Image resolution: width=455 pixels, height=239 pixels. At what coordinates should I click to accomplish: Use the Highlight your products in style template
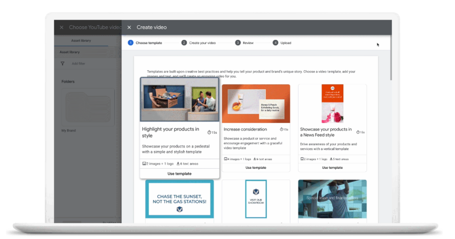(x=179, y=173)
